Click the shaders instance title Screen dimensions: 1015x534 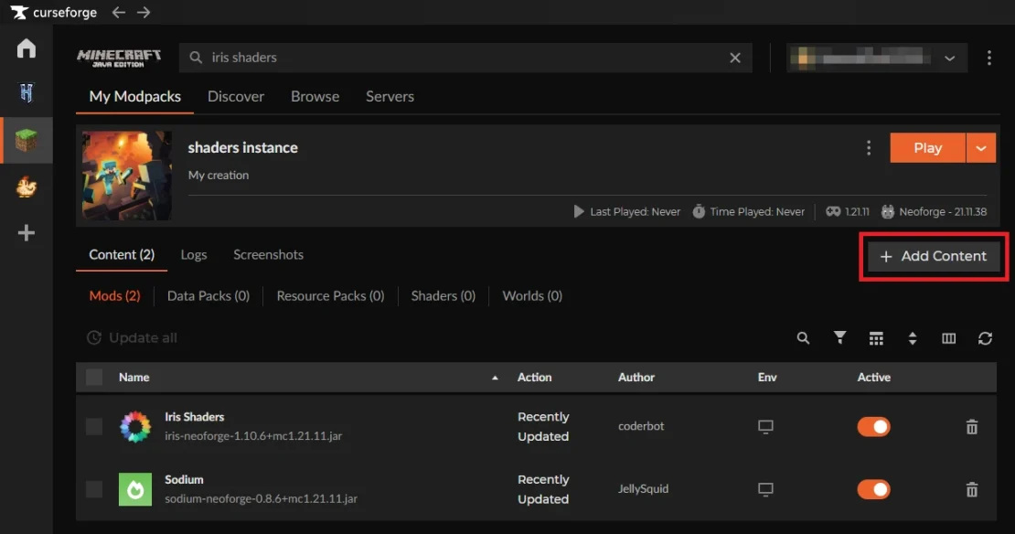pos(242,147)
